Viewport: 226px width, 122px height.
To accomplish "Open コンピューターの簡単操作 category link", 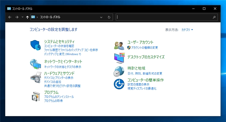I will coord(146,80).
